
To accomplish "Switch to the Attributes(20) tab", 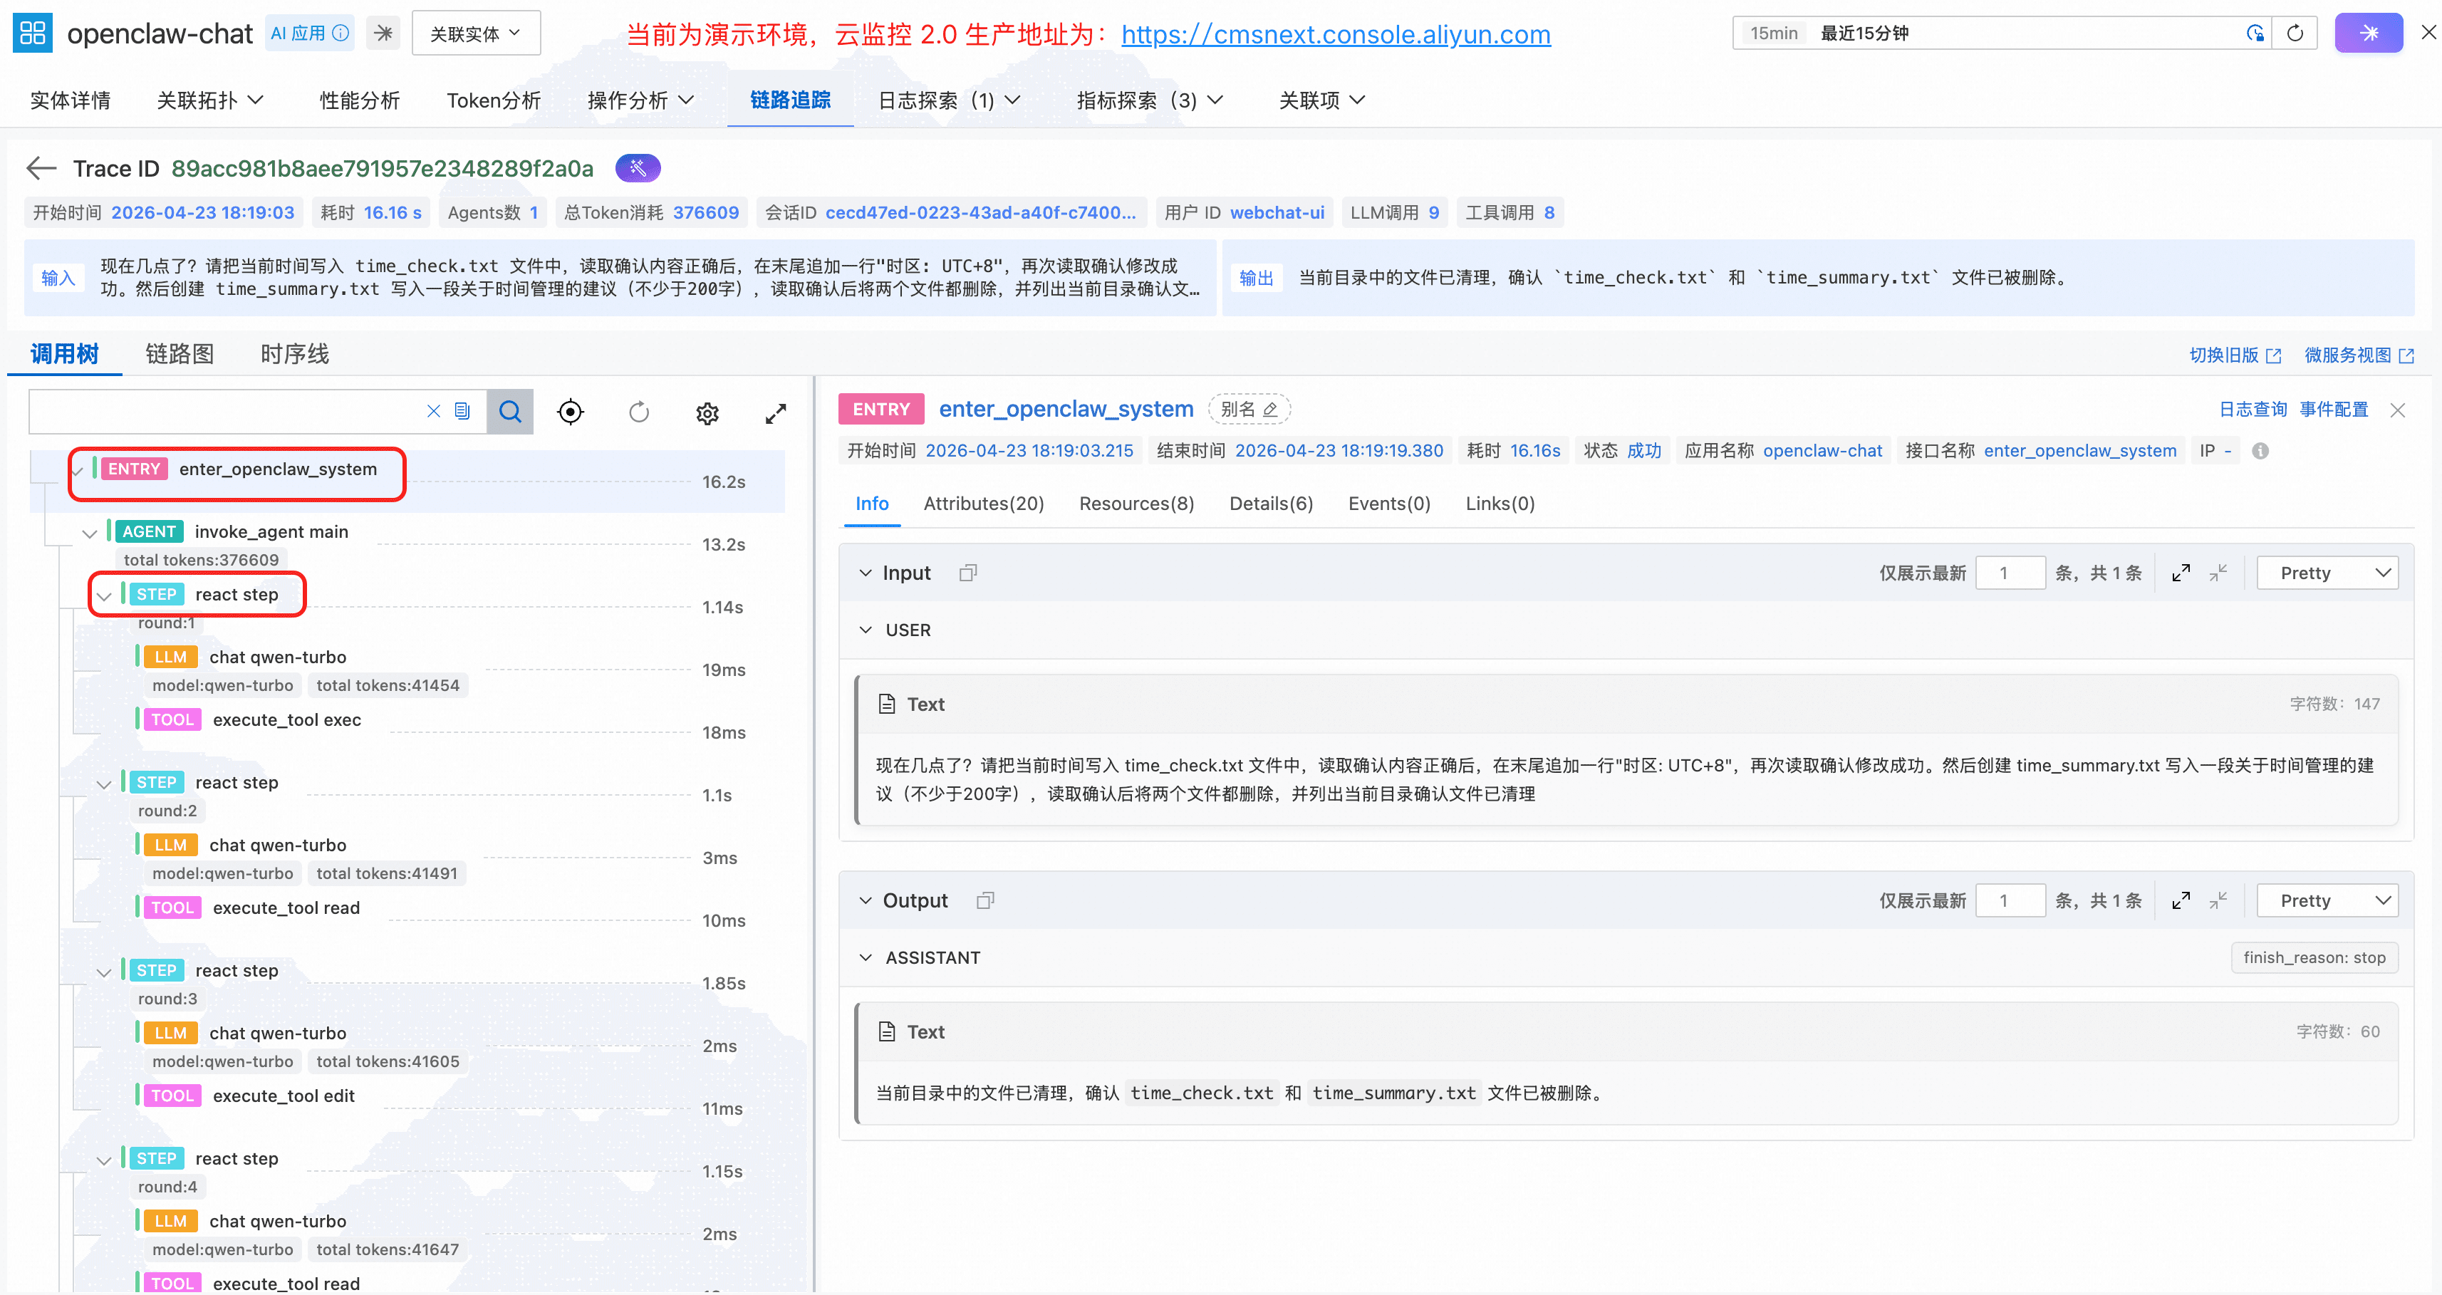I will point(983,504).
